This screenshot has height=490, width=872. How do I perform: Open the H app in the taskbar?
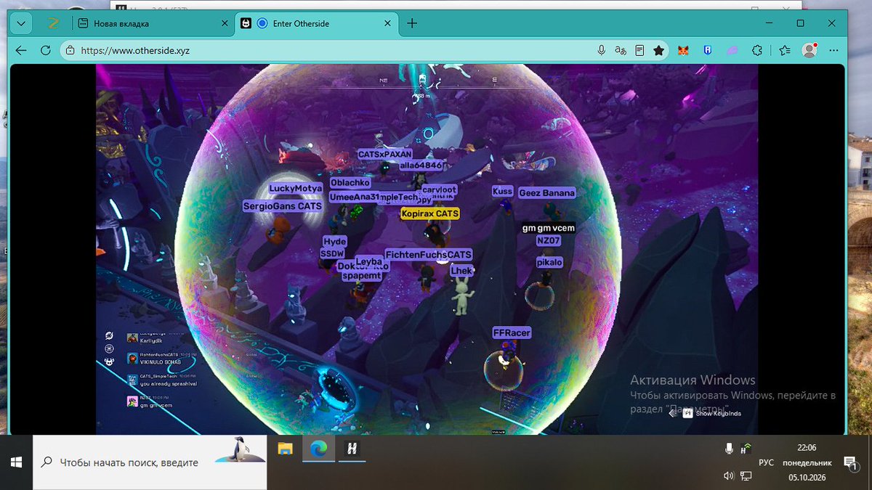[x=351, y=449]
